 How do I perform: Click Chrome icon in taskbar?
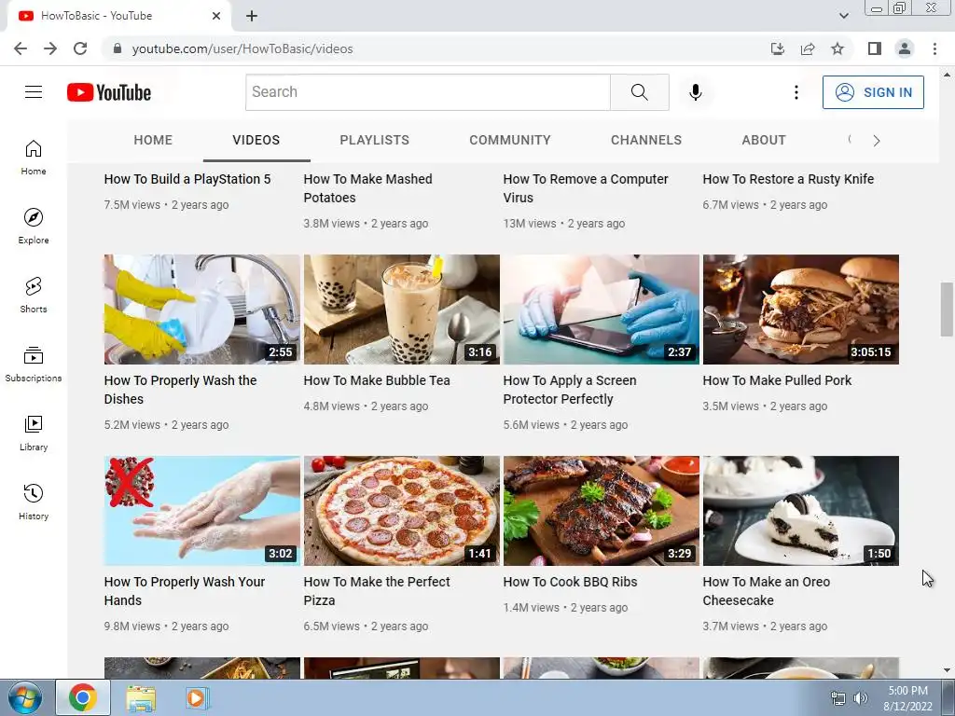[83, 697]
